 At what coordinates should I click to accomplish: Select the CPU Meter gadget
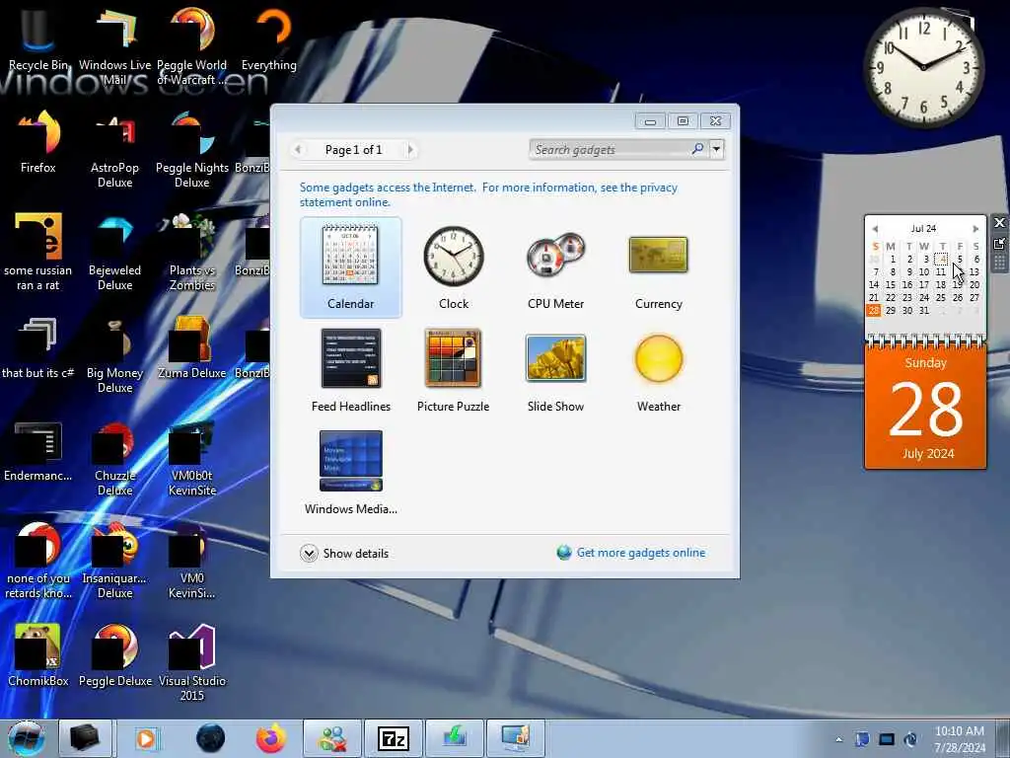(x=555, y=266)
